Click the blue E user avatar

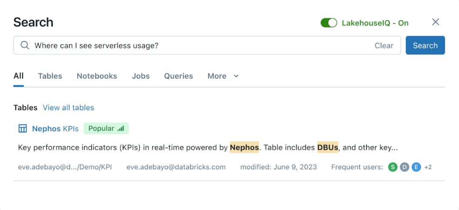[416, 167]
